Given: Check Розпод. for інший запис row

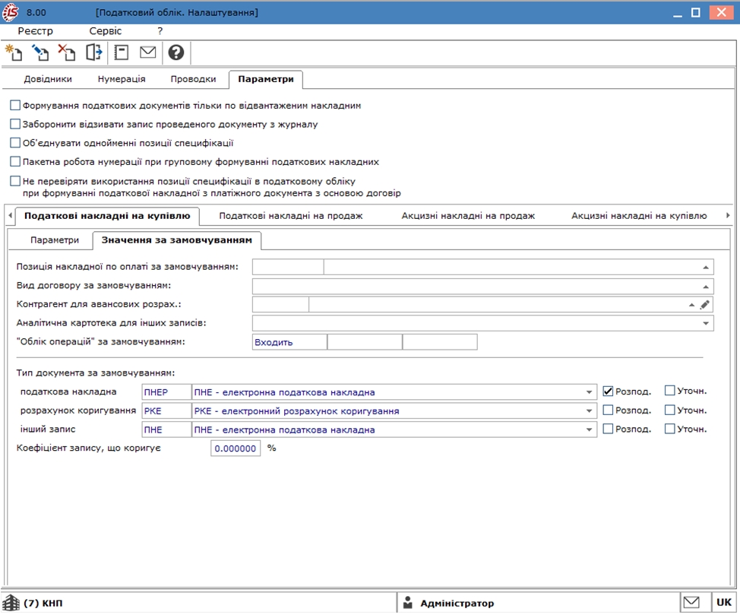Looking at the screenshot, I should click(x=608, y=429).
